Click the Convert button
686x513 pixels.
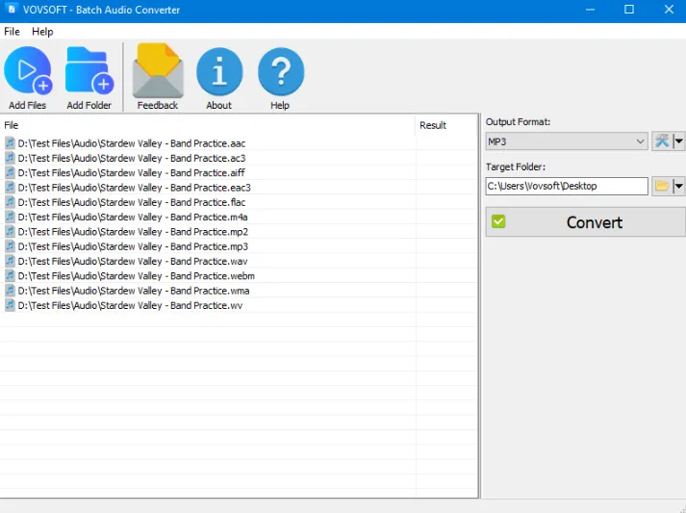coord(585,222)
